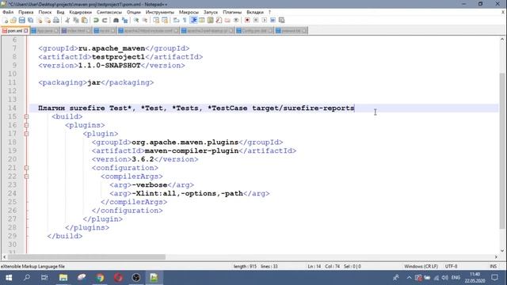Toggle Word Wrap in the toolbar

tap(176, 21)
